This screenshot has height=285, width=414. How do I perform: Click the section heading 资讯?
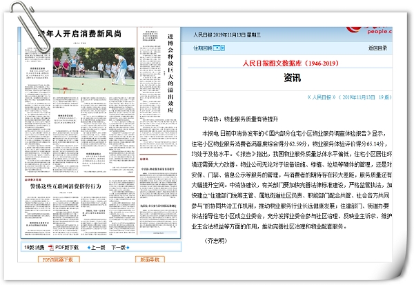tap(293, 78)
